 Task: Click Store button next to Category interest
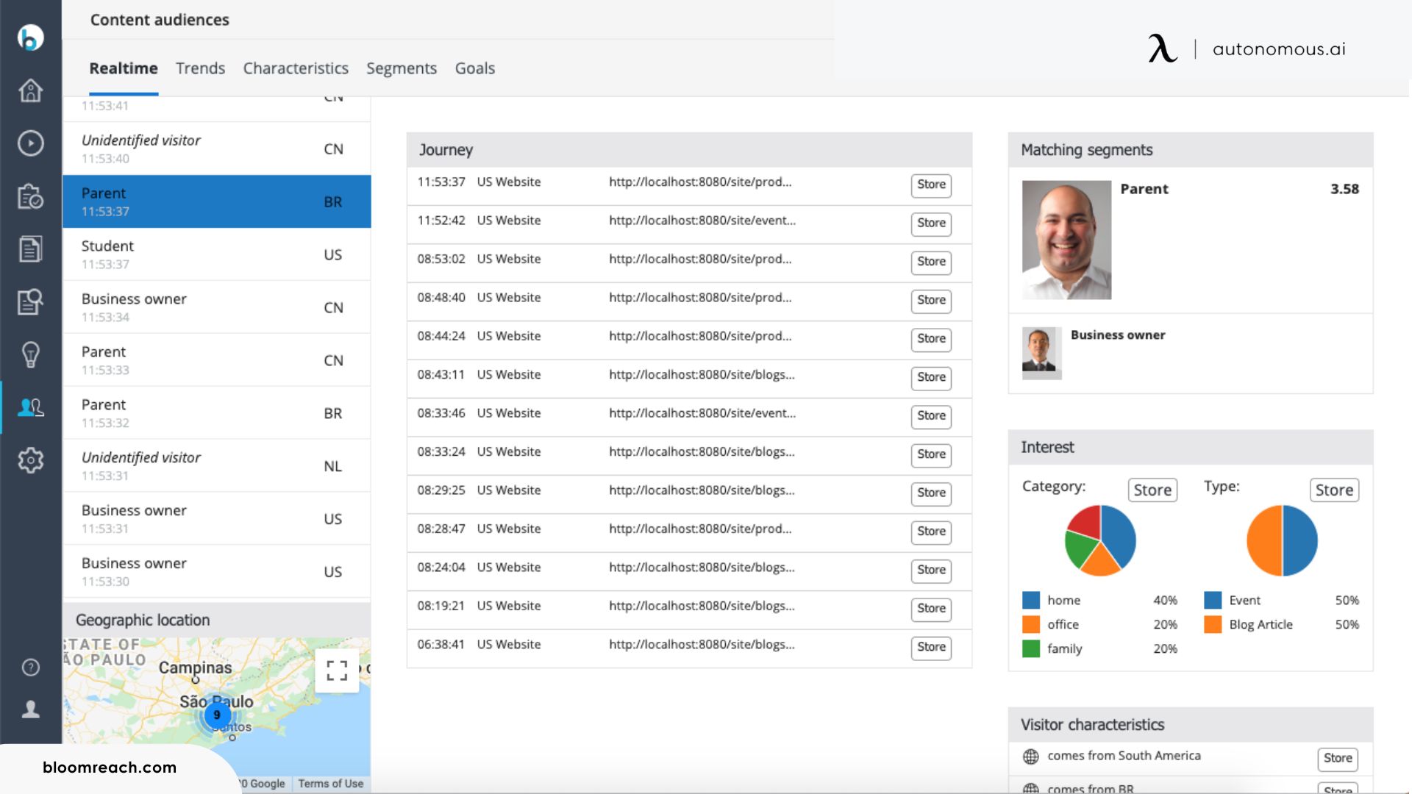pos(1152,490)
